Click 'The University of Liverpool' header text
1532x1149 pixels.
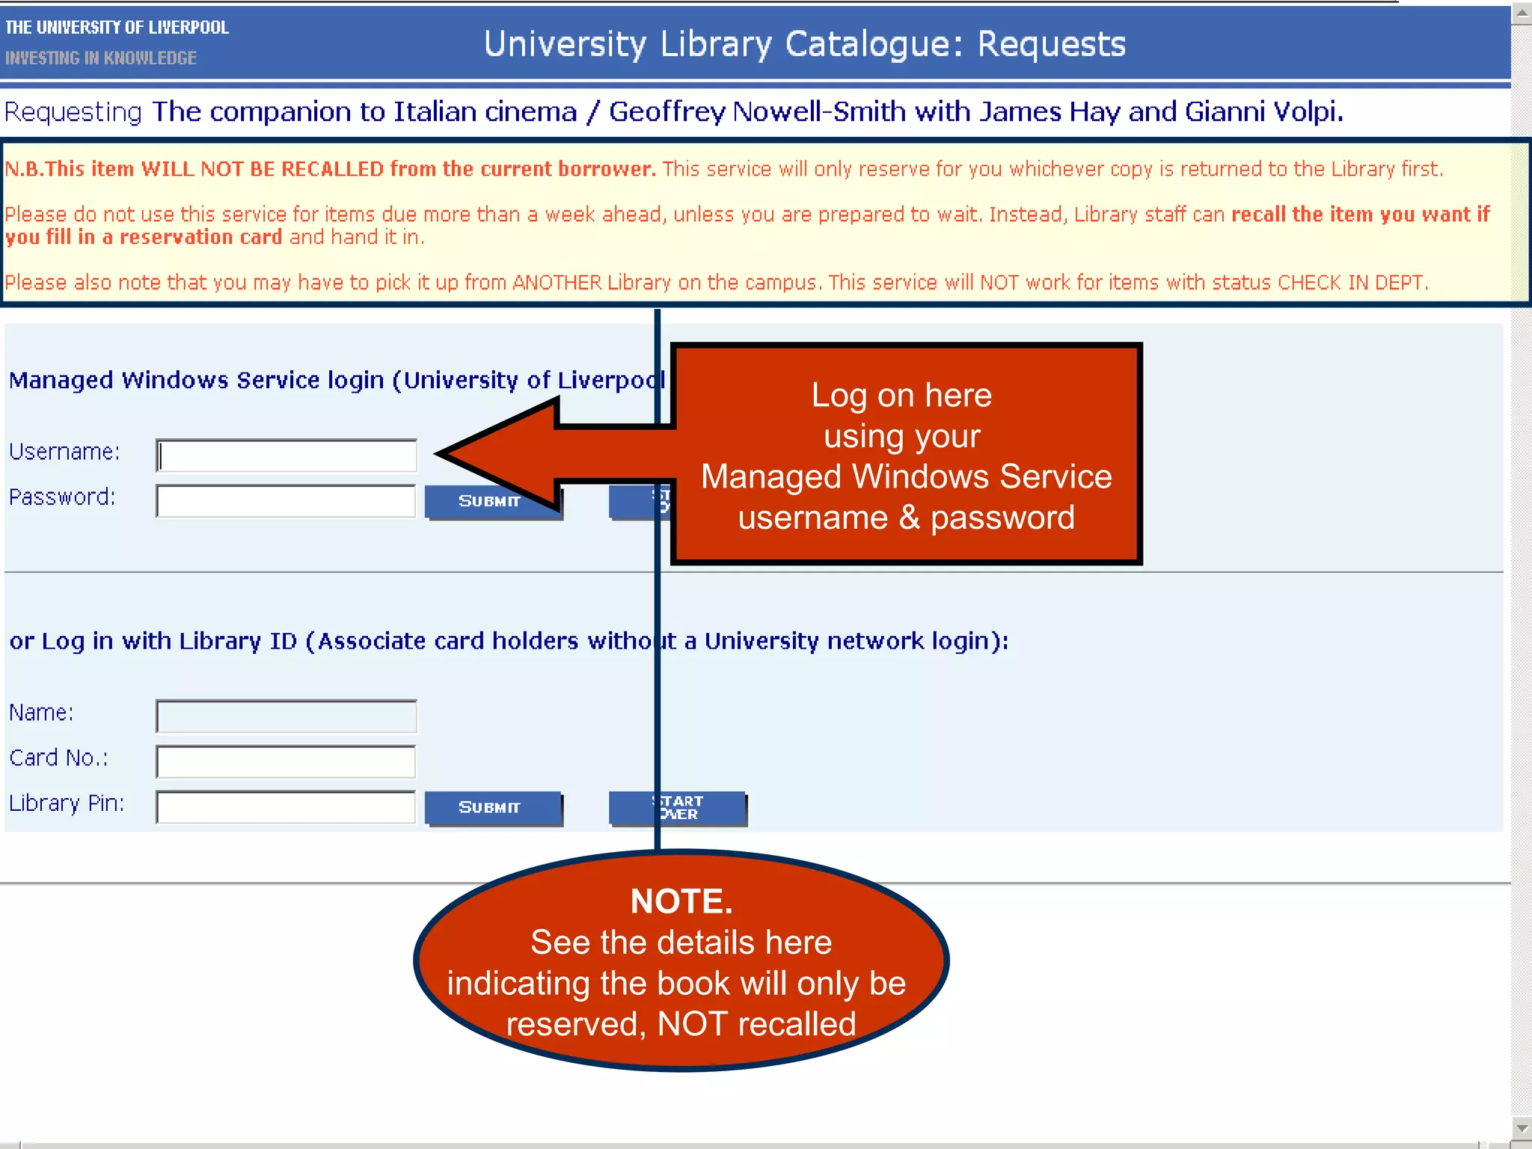click(117, 28)
